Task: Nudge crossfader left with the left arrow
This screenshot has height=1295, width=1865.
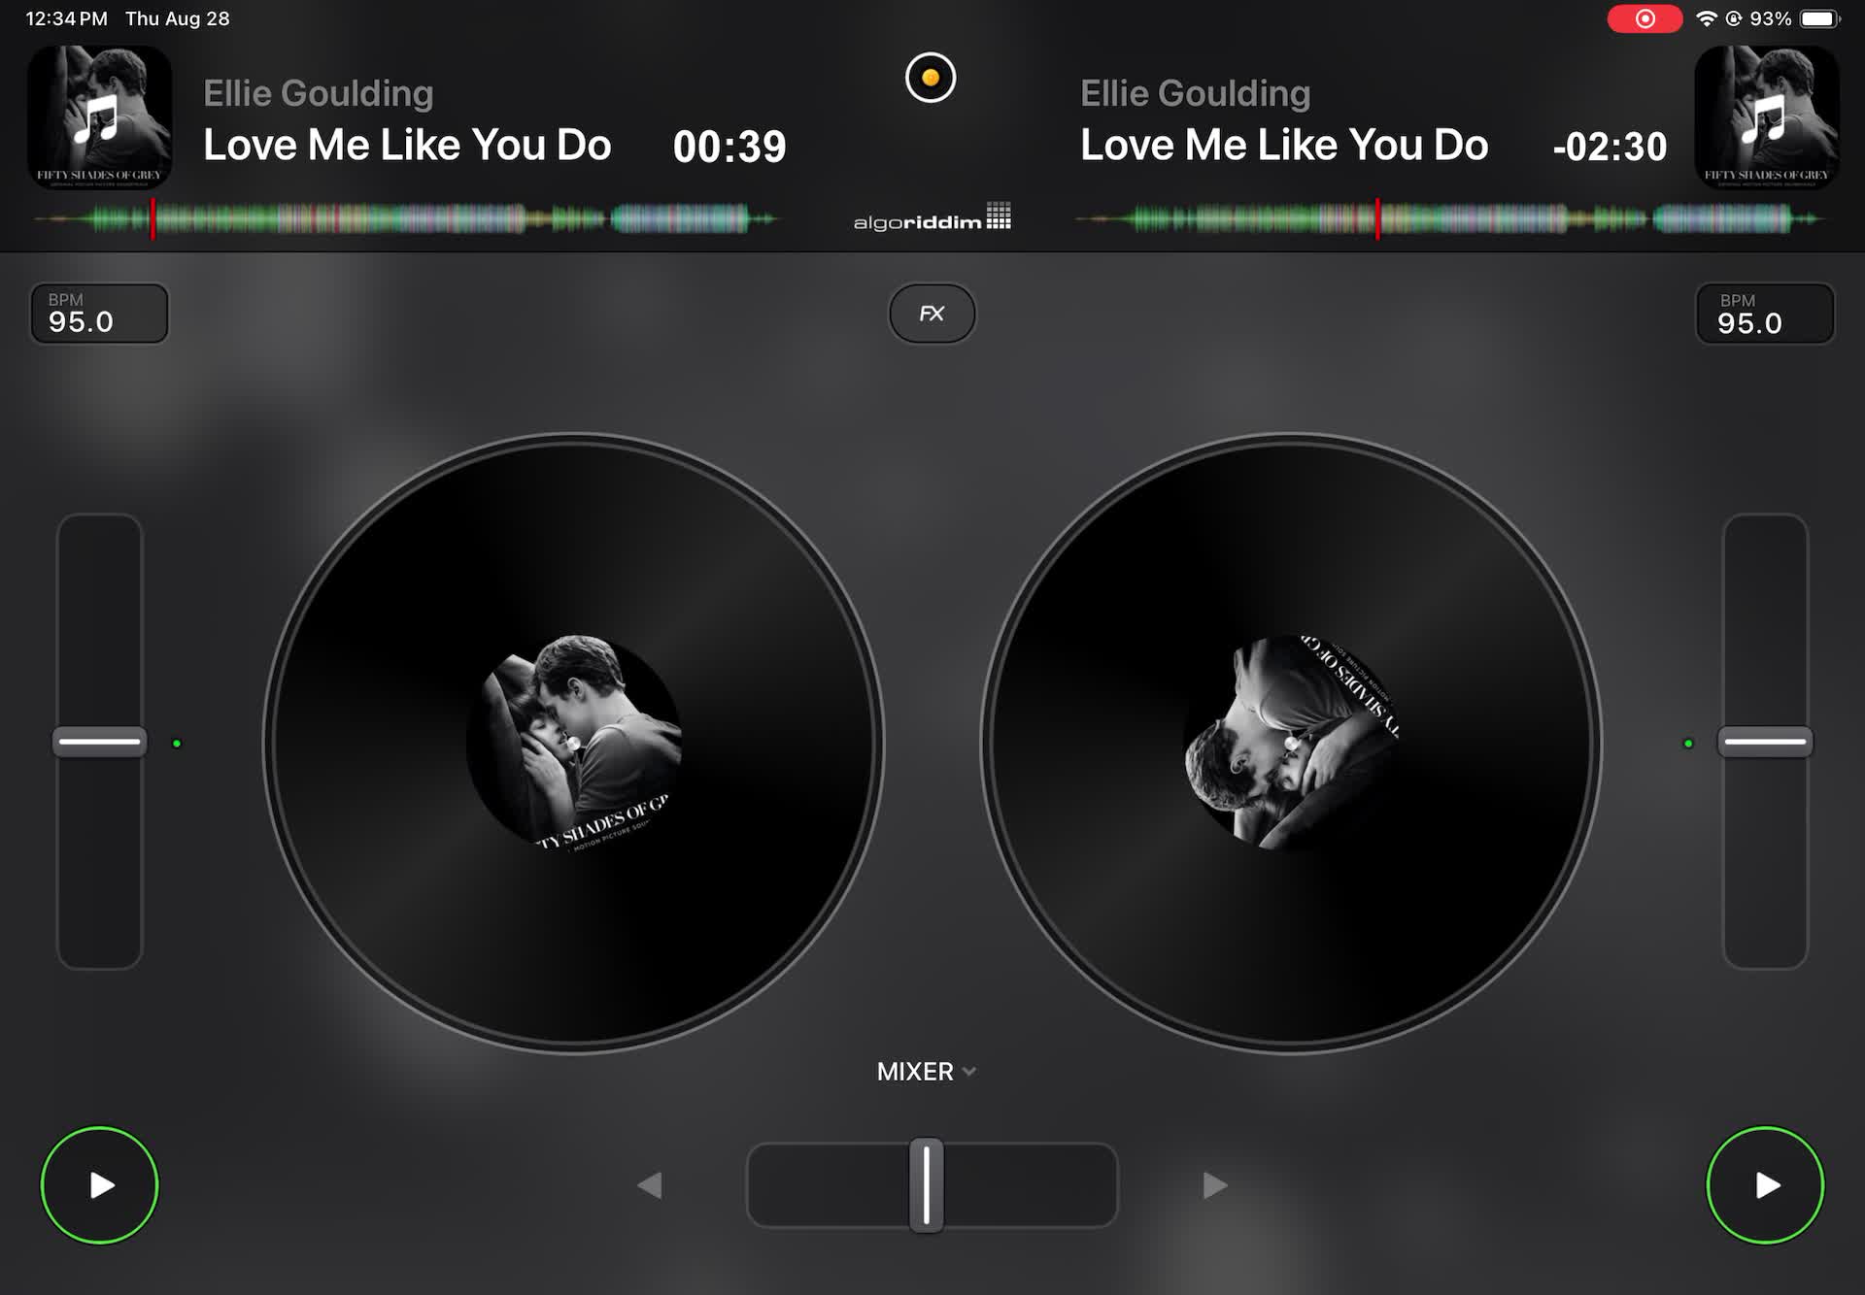Action: coord(649,1185)
